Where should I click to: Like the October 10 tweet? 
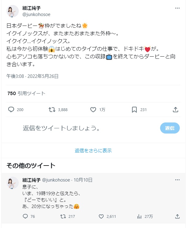pyautogui.click(x=101, y=216)
